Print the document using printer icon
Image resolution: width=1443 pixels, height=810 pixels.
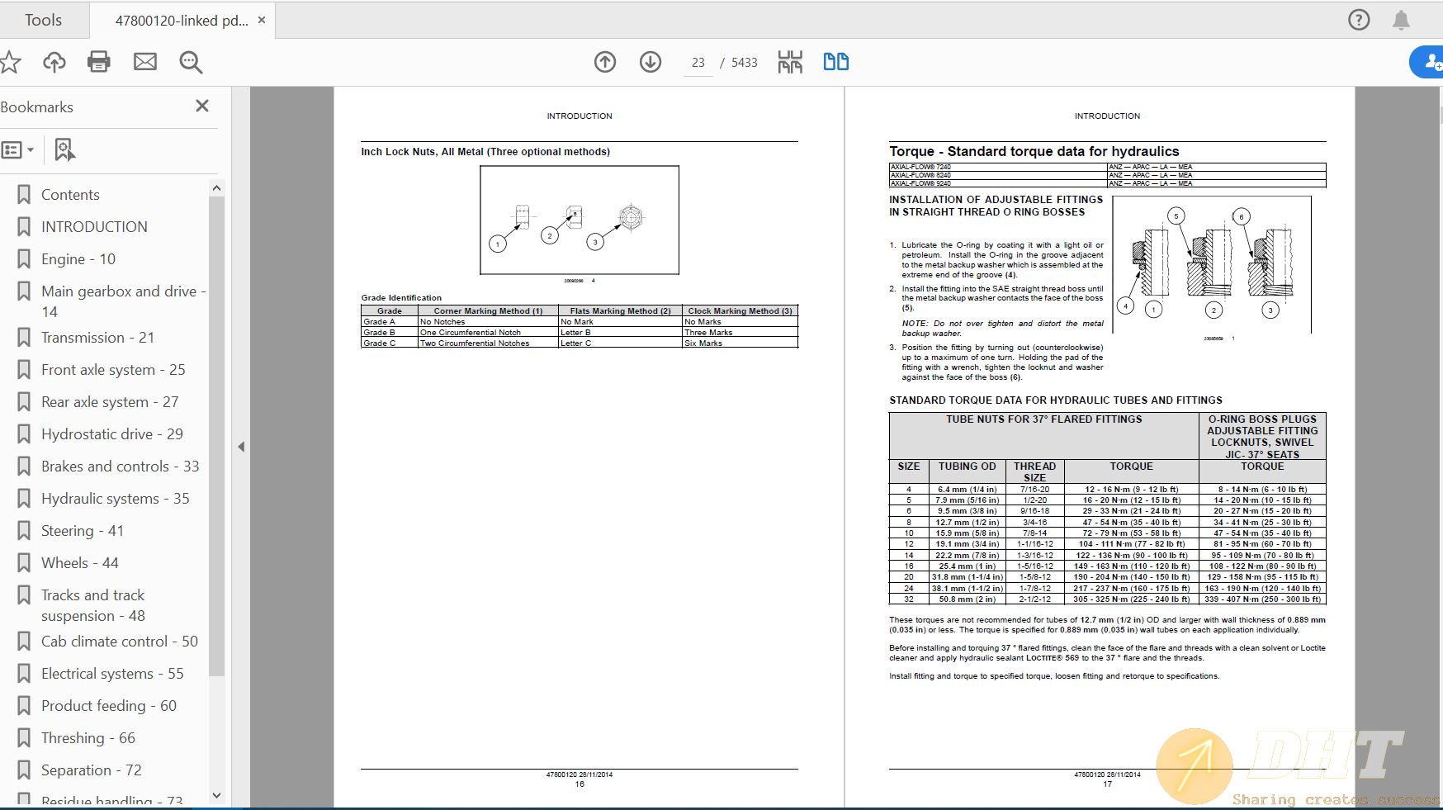[x=99, y=62]
